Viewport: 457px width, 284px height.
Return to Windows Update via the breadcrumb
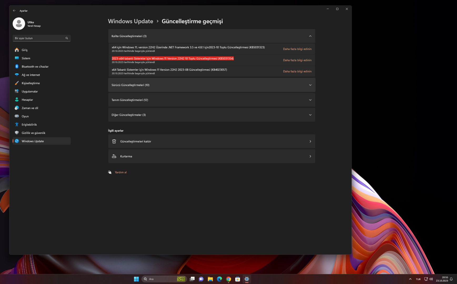[130, 21]
